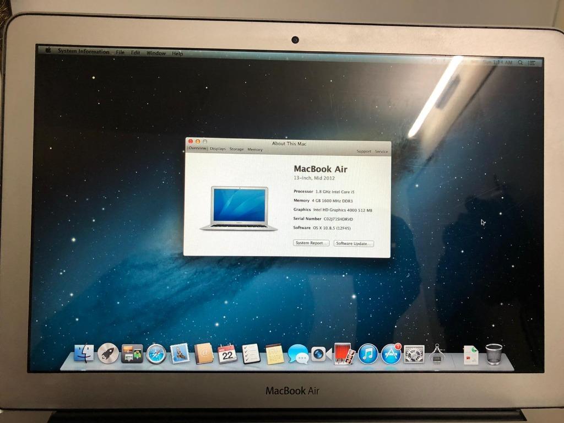This screenshot has width=564, height=423.
Task: Open the Help menu
Action: (x=177, y=53)
